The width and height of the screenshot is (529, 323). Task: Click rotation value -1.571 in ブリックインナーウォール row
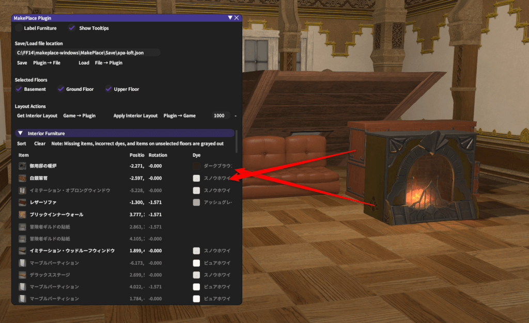155,215
